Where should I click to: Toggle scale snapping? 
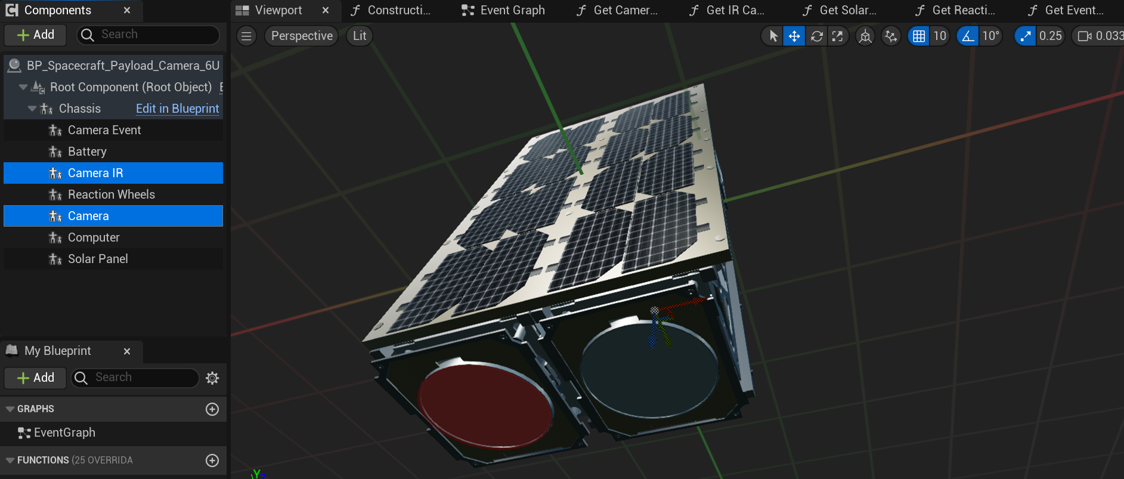pyautogui.click(x=1026, y=36)
